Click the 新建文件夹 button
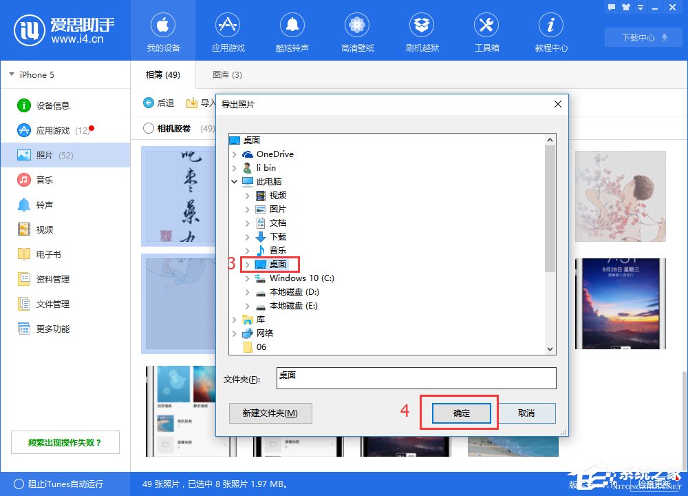Screen dimensions: 688x496 point(270,413)
